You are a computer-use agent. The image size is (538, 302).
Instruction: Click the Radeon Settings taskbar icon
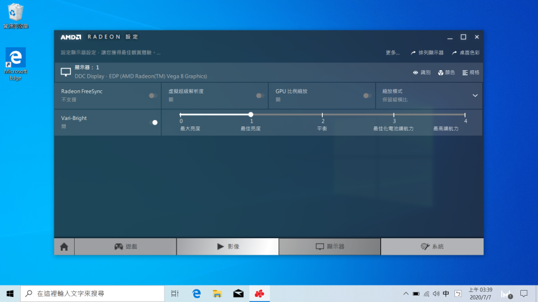[260, 293]
